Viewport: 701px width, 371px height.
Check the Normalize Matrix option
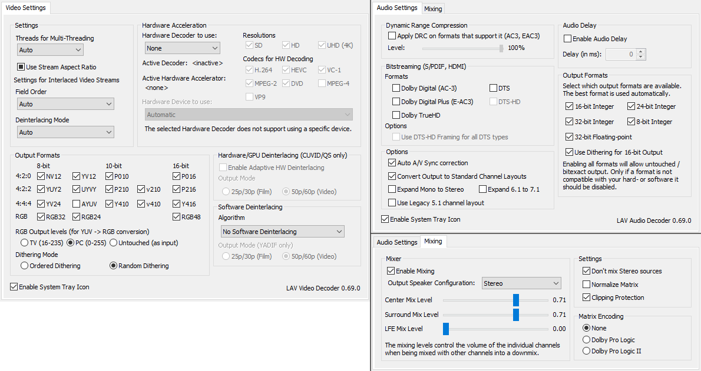tap(586, 285)
